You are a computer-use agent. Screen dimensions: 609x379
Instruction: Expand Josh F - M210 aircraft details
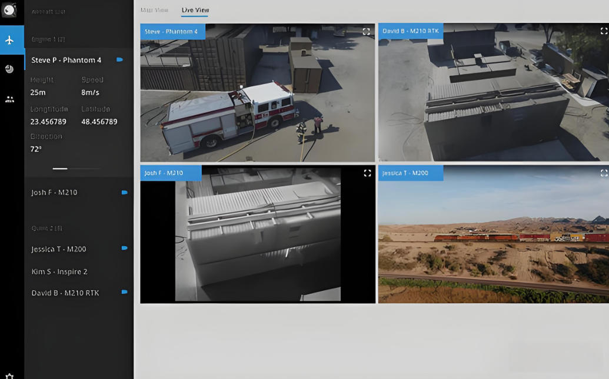pos(54,192)
